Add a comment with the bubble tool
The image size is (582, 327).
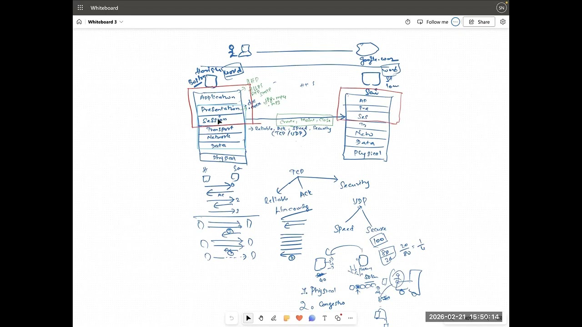[312, 318]
